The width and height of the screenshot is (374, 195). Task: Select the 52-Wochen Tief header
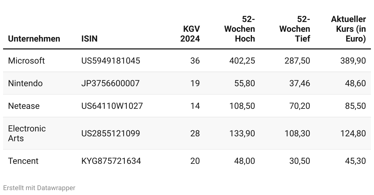(x=295, y=29)
